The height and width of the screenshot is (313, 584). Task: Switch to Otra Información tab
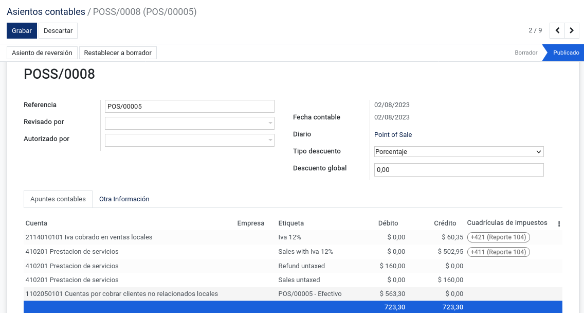[124, 199]
